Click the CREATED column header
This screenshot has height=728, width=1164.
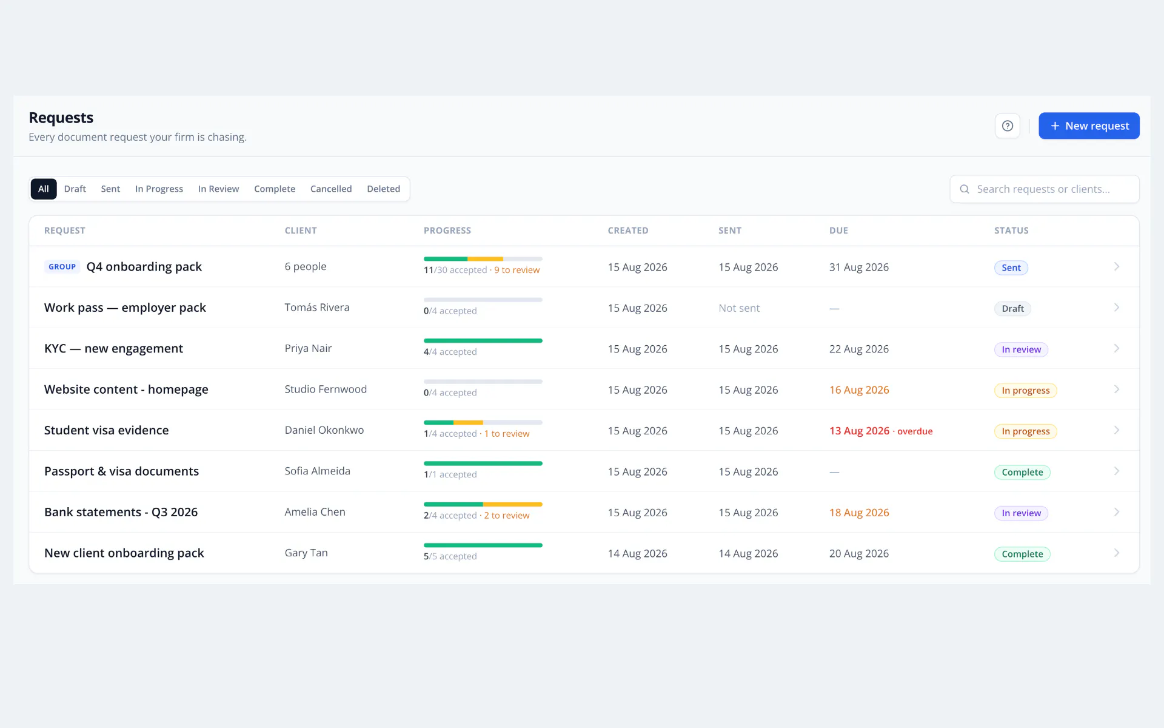[x=628, y=231]
